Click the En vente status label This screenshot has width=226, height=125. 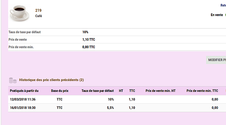(x=217, y=15)
